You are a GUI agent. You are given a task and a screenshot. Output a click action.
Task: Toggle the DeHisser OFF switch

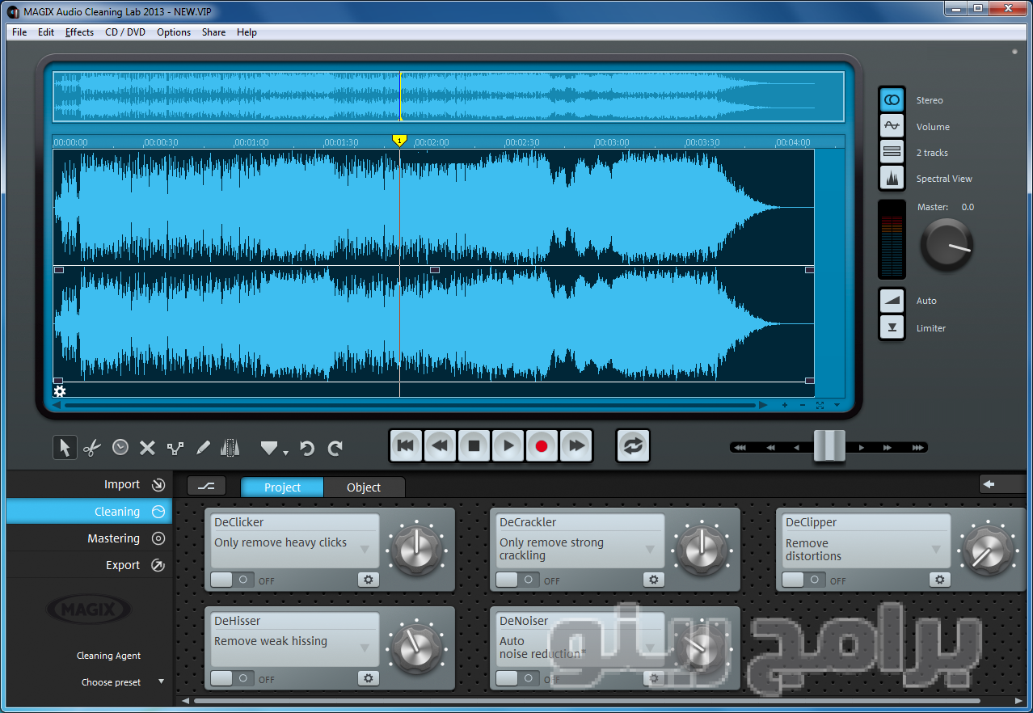(x=232, y=678)
